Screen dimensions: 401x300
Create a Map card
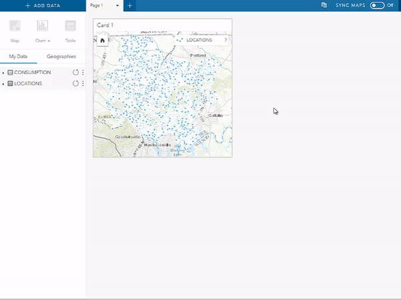[x=15, y=31]
